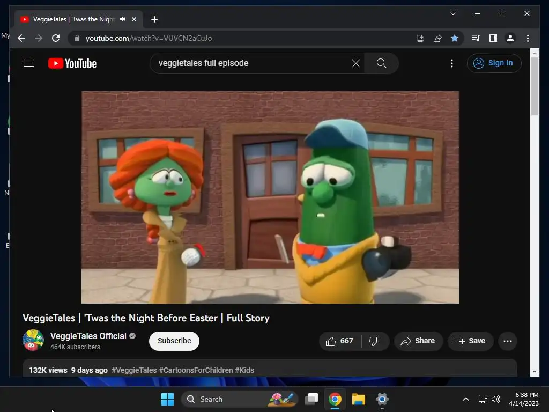This screenshot has height=412, width=549.
Task: Close the VeggieTales tab
Action: [133, 19]
